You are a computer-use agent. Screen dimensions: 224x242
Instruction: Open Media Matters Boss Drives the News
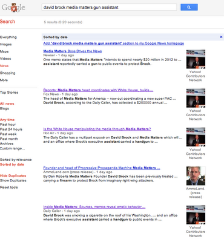click(x=73, y=51)
